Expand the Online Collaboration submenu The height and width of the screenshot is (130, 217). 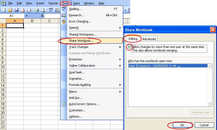(120, 66)
